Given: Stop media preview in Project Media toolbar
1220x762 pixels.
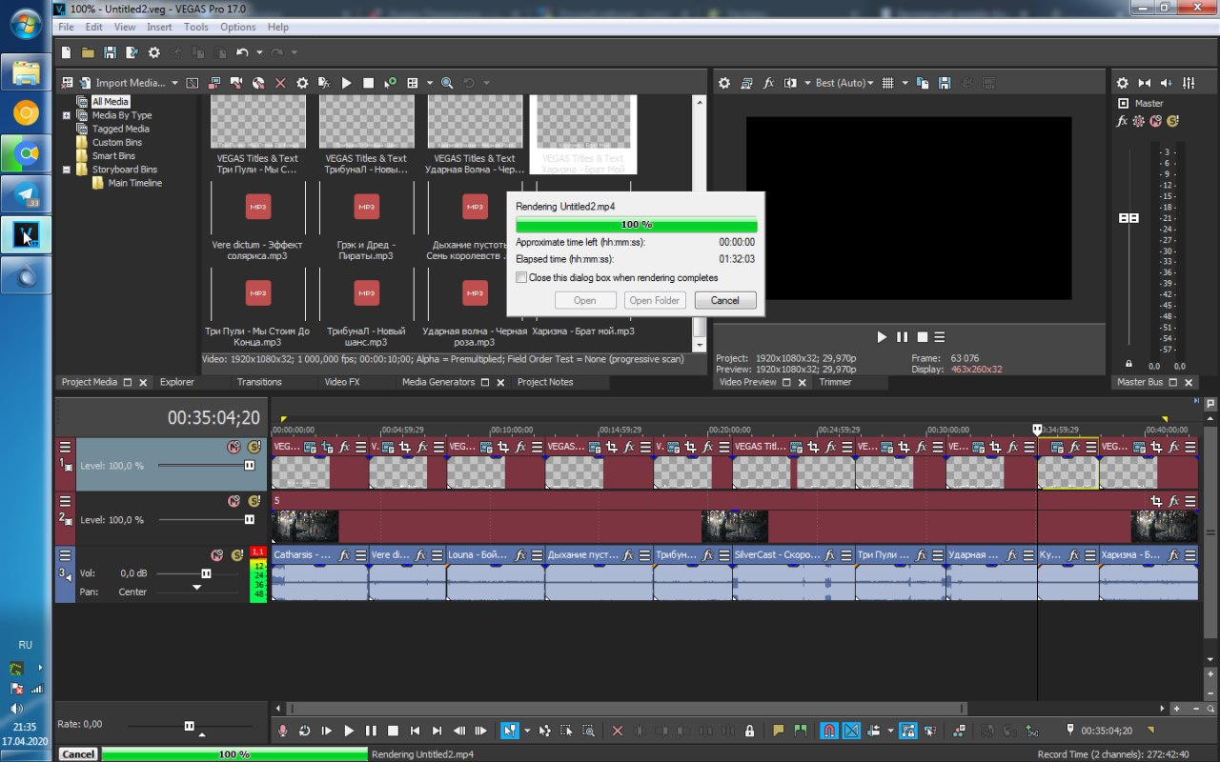Looking at the screenshot, I should (x=368, y=83).
